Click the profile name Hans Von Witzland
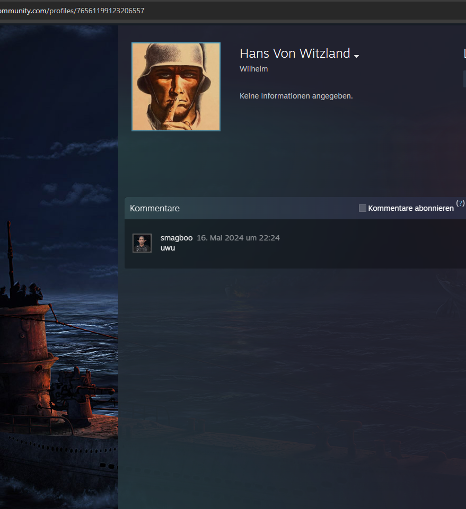Image resolution: width=466 pixels, height=509 pixels. point(294,53)
